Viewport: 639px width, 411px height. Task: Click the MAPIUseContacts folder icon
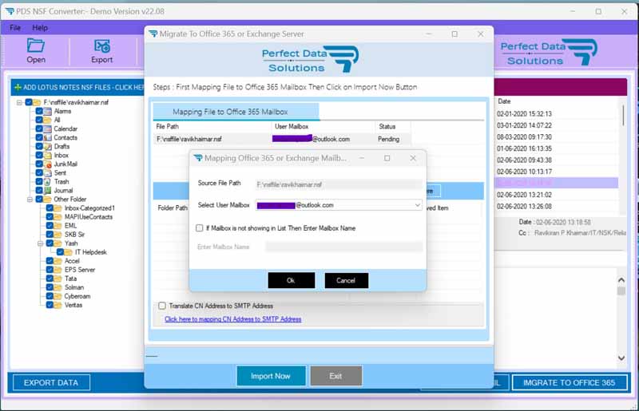(x=58, y=217)
